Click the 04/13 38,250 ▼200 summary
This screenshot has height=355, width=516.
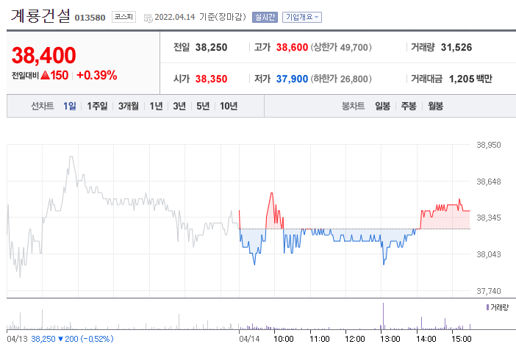tap(60, 339)
